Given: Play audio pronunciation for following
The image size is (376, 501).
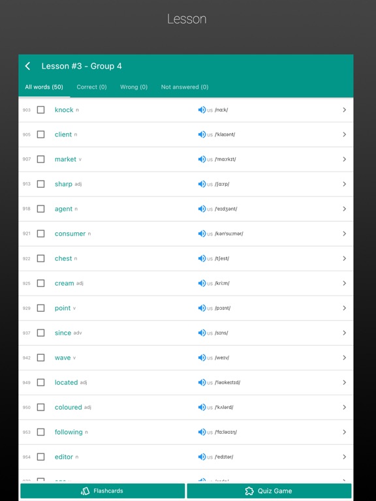Looking at the screenshot, I should coord(202,432).
